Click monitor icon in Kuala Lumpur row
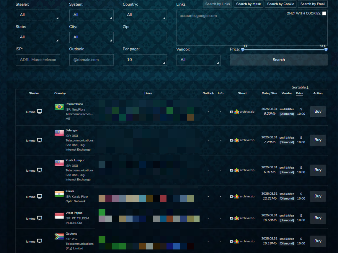The height and width of the screenshot is (253, 338). [x=40, y=170]
